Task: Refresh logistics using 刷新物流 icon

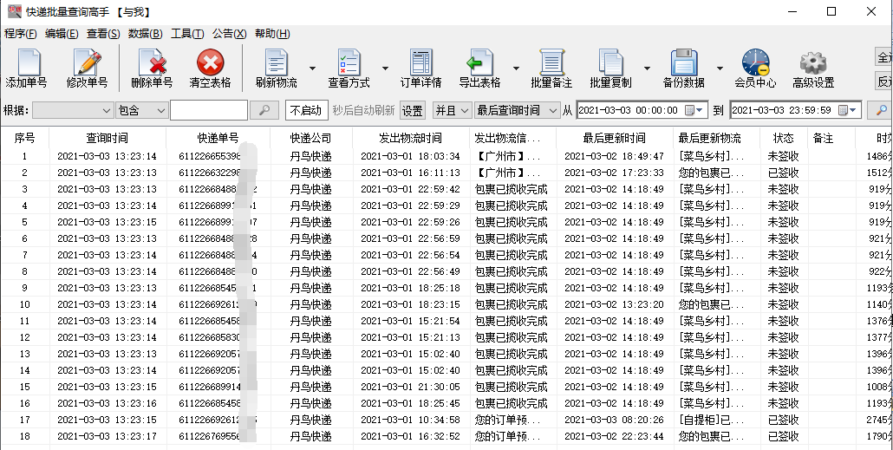Action: 276,68
